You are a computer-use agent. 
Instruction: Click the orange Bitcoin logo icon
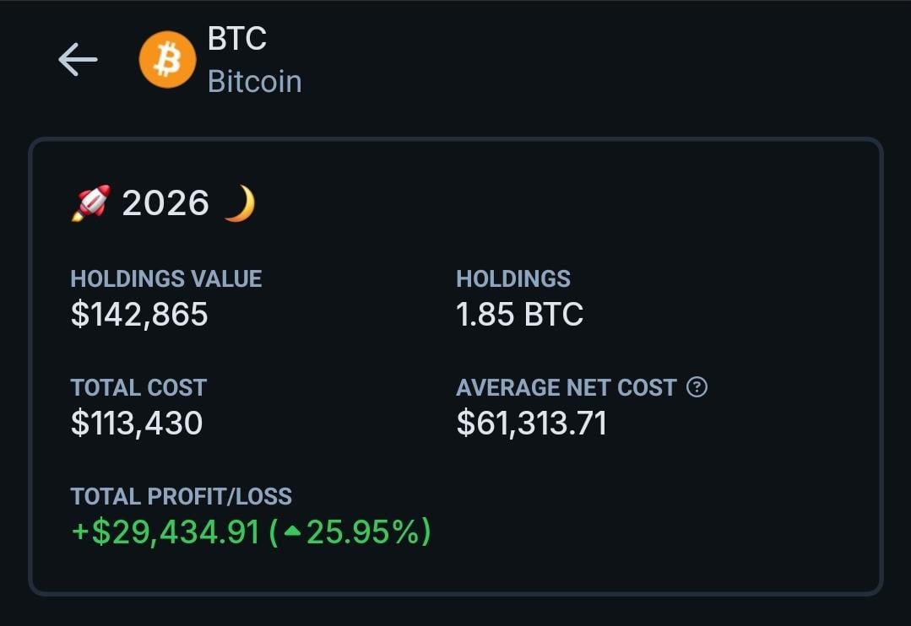click(x=167, y=60)
